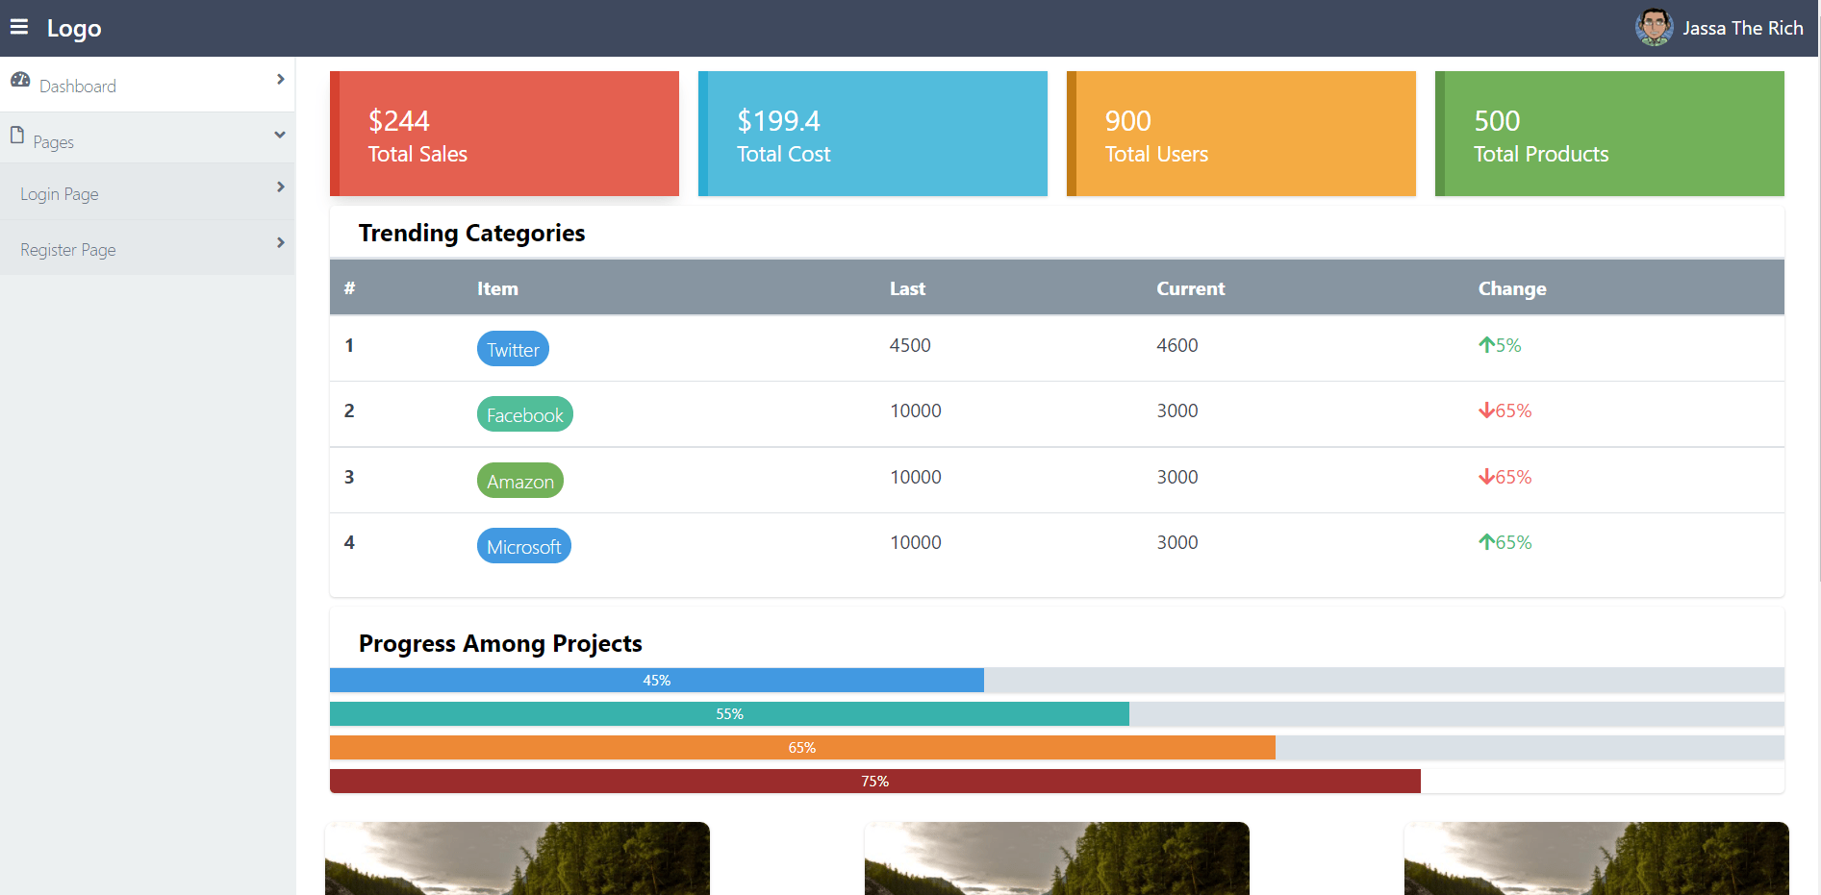Click the arrow next to Register Page
Image resolution: width=1821 pixels, height=895 pixels.
(x=281, y=242)
